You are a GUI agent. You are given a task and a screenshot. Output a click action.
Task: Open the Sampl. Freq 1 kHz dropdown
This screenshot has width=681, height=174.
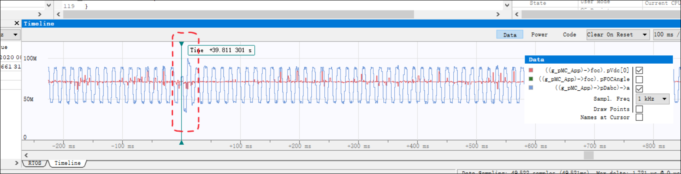(x=653, y=99)
